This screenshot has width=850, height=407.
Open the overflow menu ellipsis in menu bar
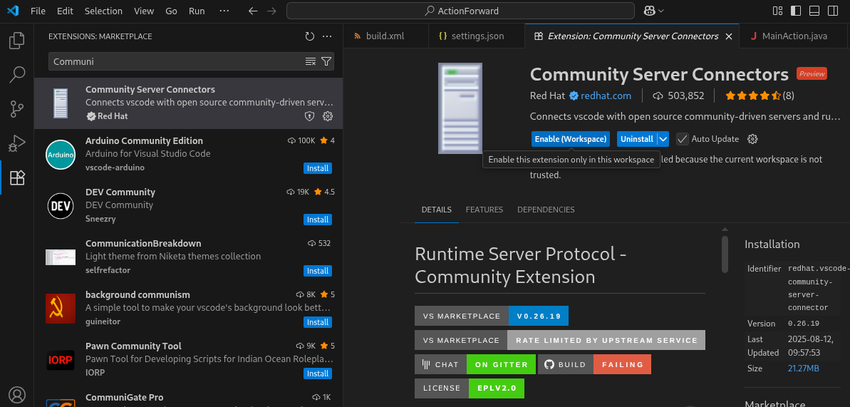[x=224, y=11]
